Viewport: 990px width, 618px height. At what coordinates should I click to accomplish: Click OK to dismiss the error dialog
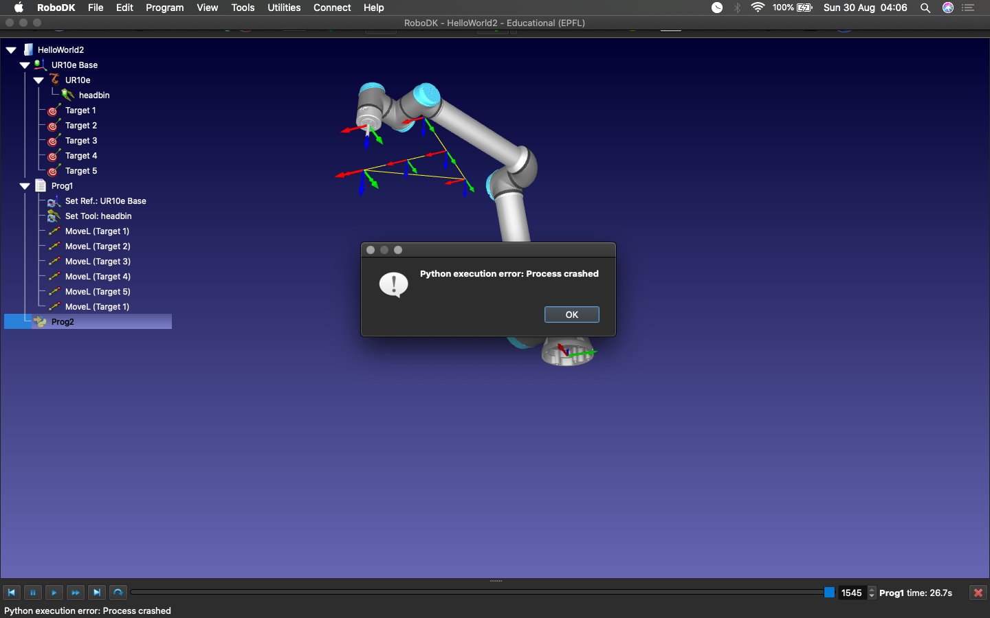pos(571,314)
